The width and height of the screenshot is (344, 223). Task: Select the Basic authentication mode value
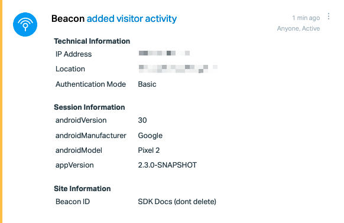147,84
